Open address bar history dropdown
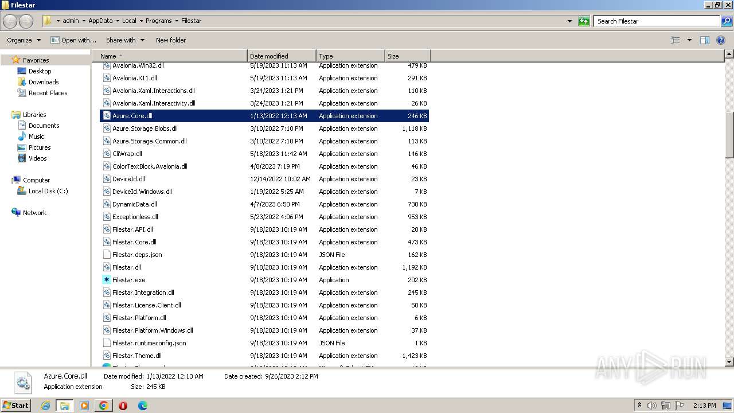The height and width of the screenshot is (413, 734). point(569,21)
